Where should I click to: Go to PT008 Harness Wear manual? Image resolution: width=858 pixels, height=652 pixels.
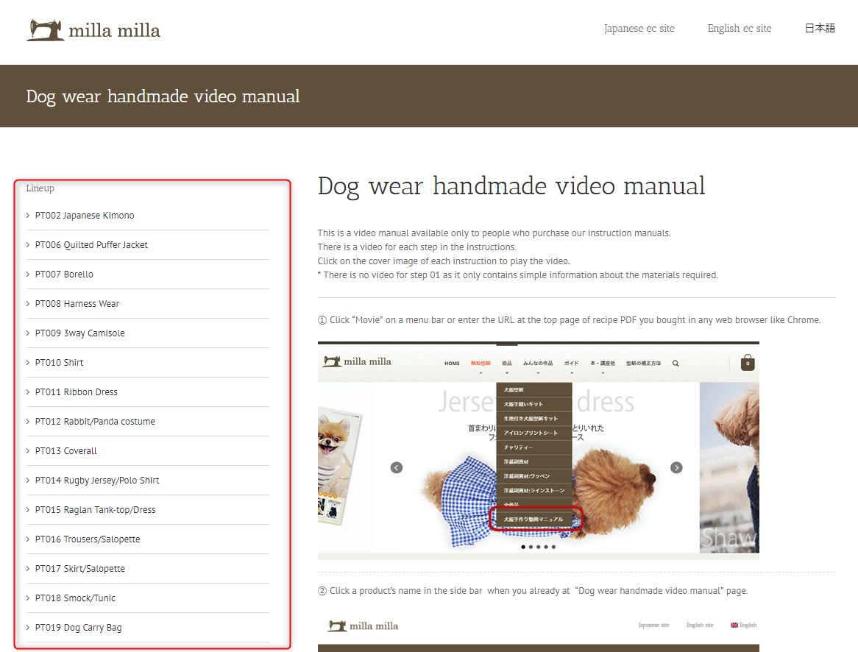77,304
